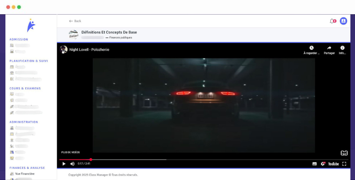Click the FINANCES & ANALYSE section heading

click(x=27, y=168)
